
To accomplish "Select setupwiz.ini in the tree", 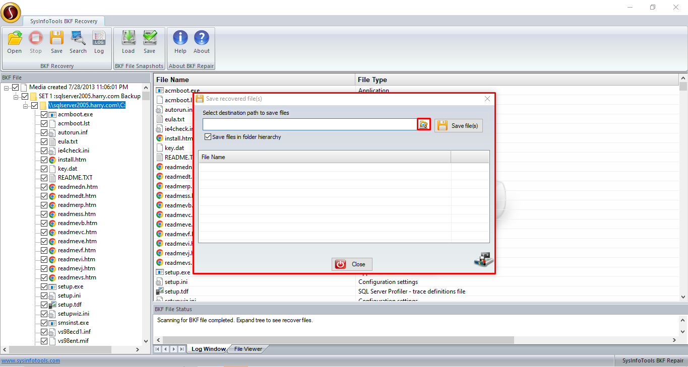I will tap(74, 314).
